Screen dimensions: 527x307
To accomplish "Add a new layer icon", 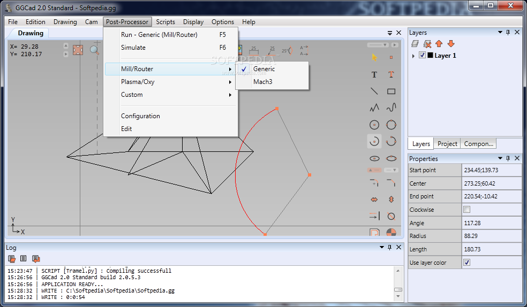I will (415, 44).
